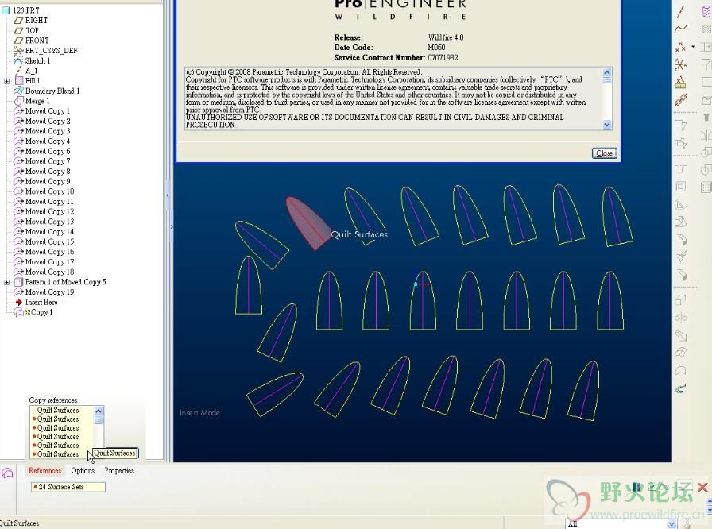
Task: Select Moved Copy 1 in model tree
Action: (48, 111)
